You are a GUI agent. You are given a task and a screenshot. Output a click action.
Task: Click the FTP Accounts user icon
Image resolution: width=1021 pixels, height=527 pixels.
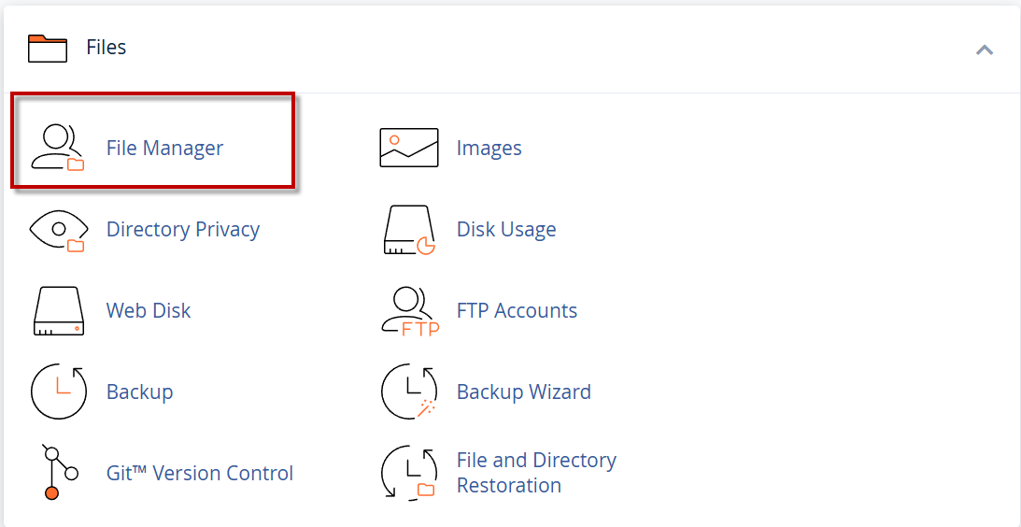[410, 311]
